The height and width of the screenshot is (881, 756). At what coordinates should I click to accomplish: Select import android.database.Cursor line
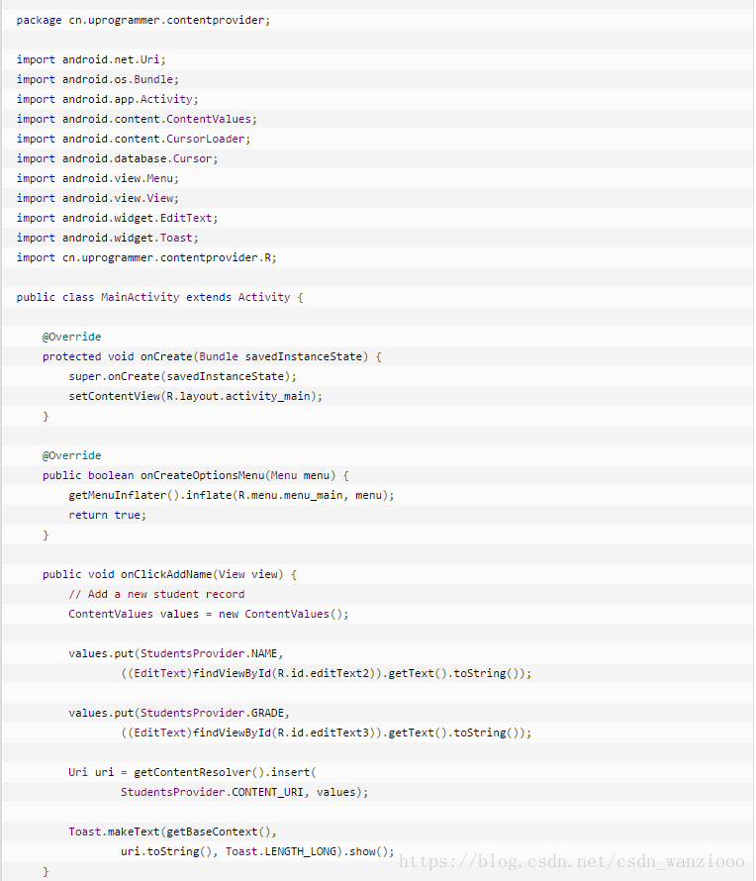117,159
